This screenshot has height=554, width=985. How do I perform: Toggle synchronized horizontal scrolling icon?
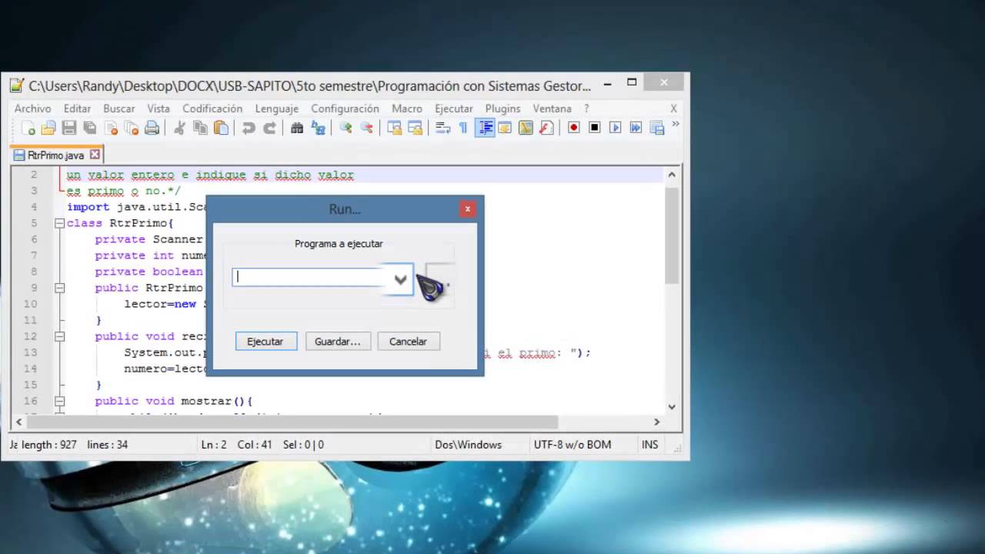tap(415, 128)
